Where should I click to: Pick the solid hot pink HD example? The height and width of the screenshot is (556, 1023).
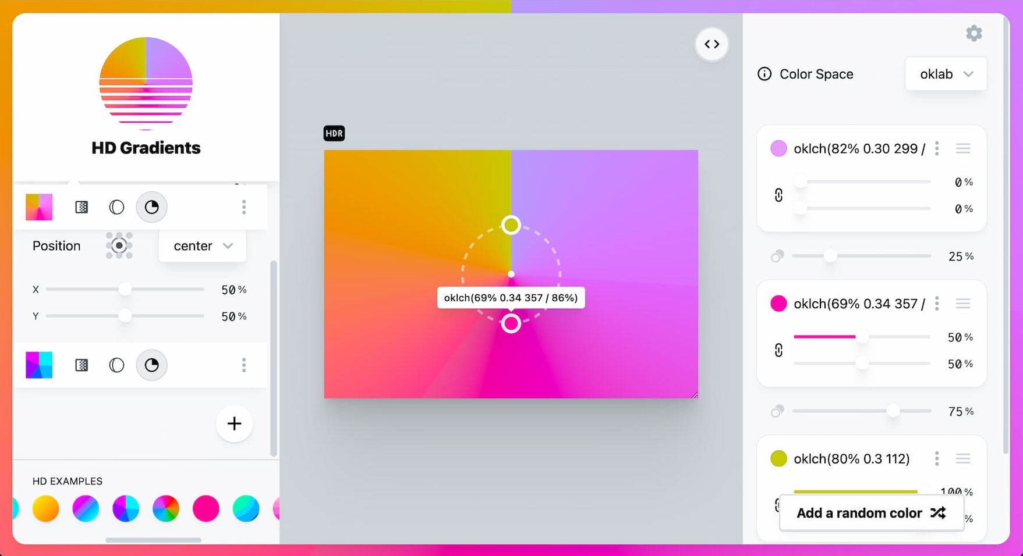coord(206,508)
